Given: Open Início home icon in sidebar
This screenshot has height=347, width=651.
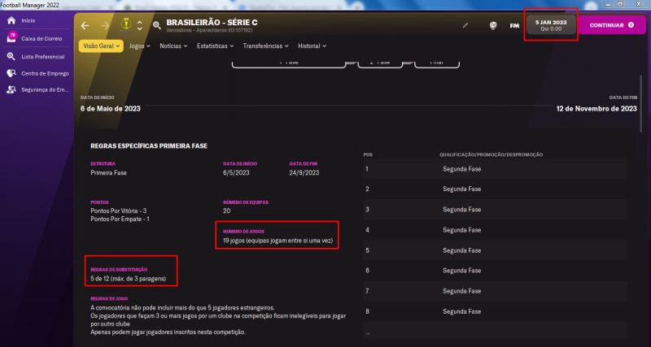Looking at the screenshot, I should pyautogui.click(x=11, y=20).
